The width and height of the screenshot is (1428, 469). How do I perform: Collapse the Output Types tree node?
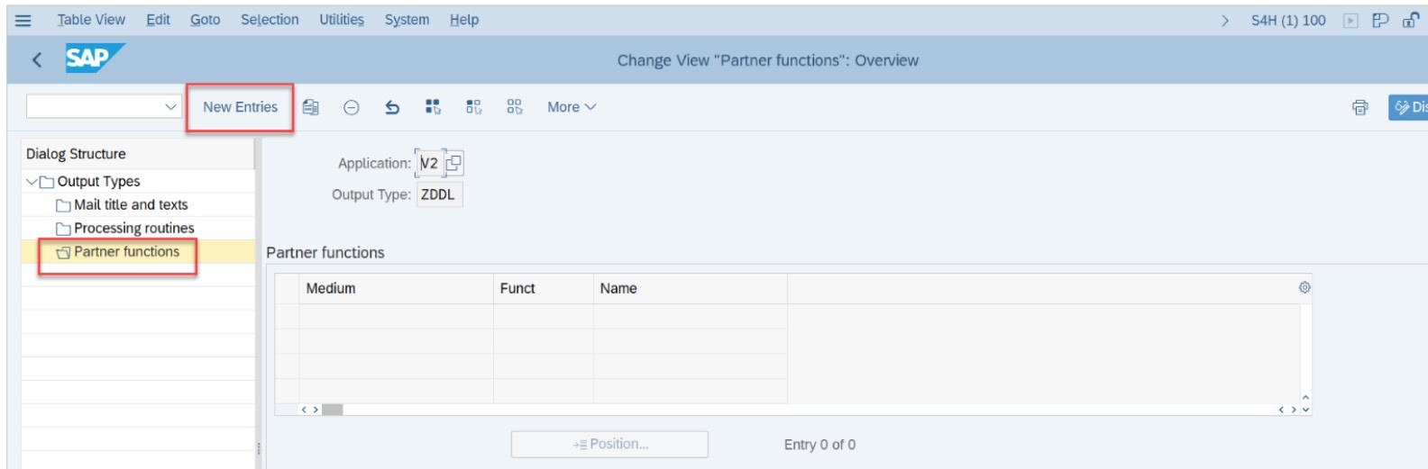coord(32,182)
